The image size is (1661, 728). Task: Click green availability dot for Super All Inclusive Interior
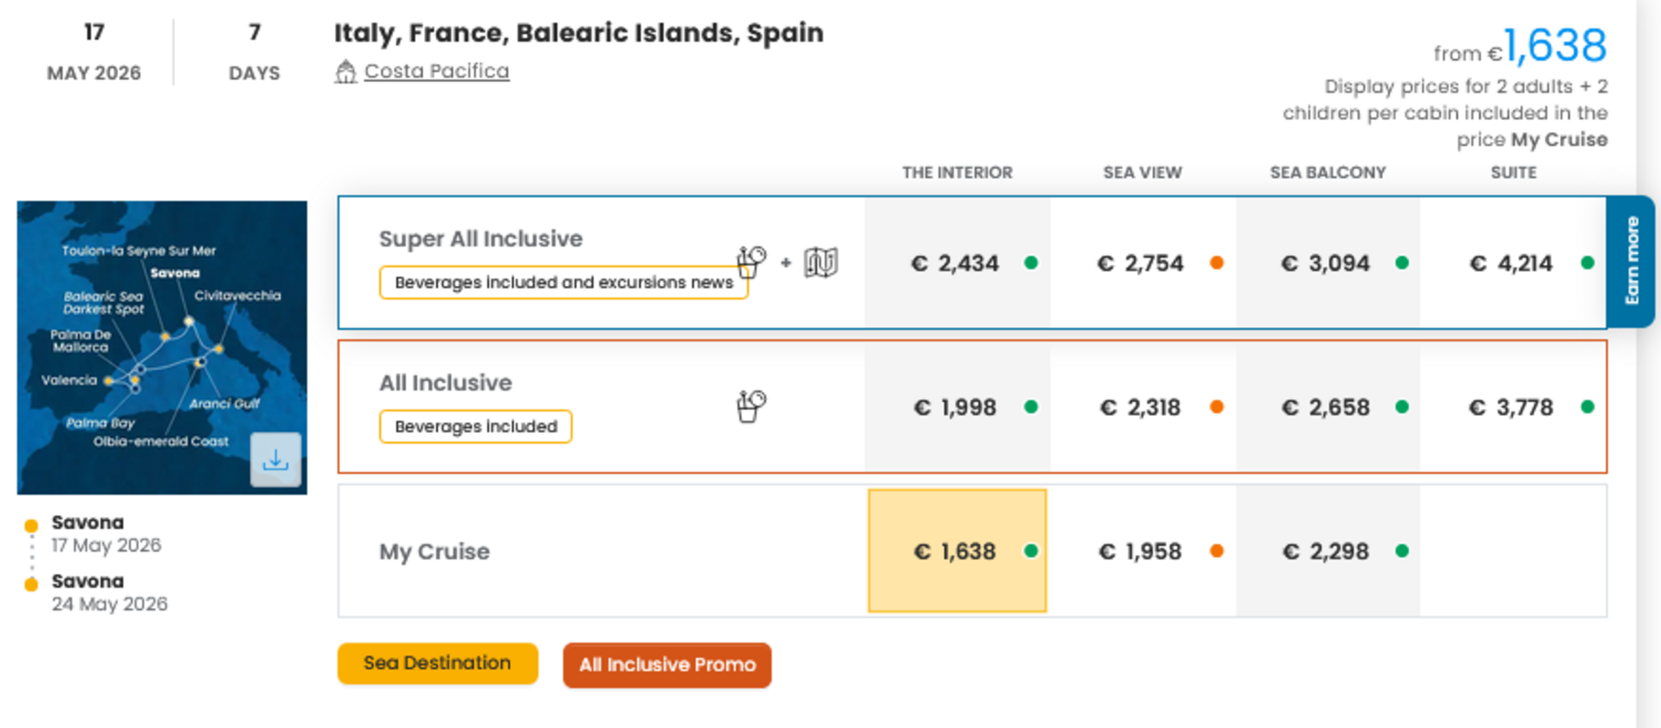1031,263
